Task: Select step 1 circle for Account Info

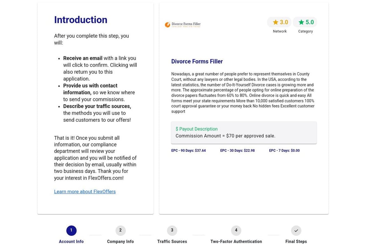Action: click(x=71, y=230)
